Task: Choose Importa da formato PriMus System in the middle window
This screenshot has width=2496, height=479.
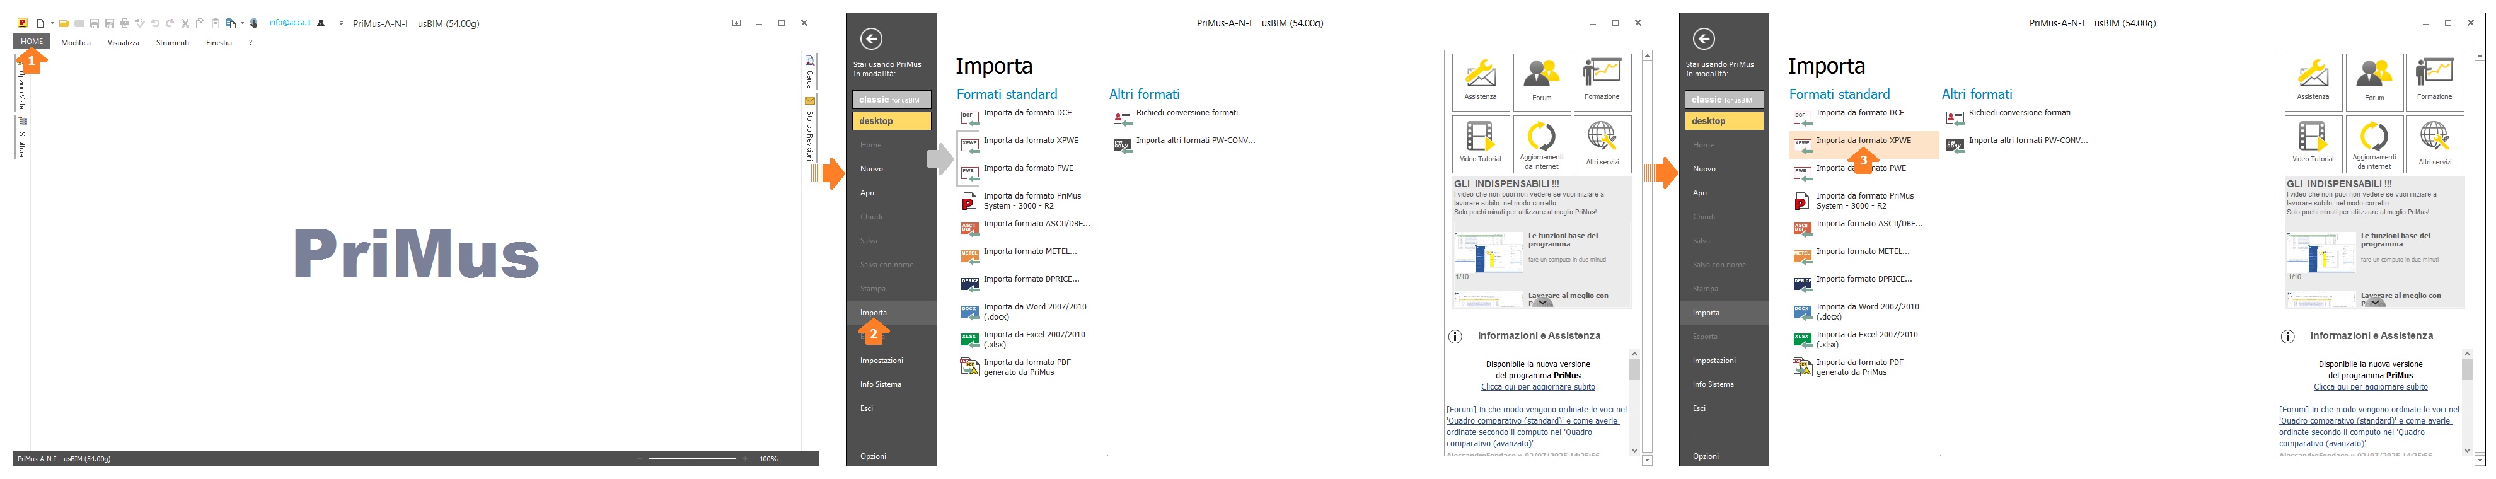Action: [x=1020, y=200]
